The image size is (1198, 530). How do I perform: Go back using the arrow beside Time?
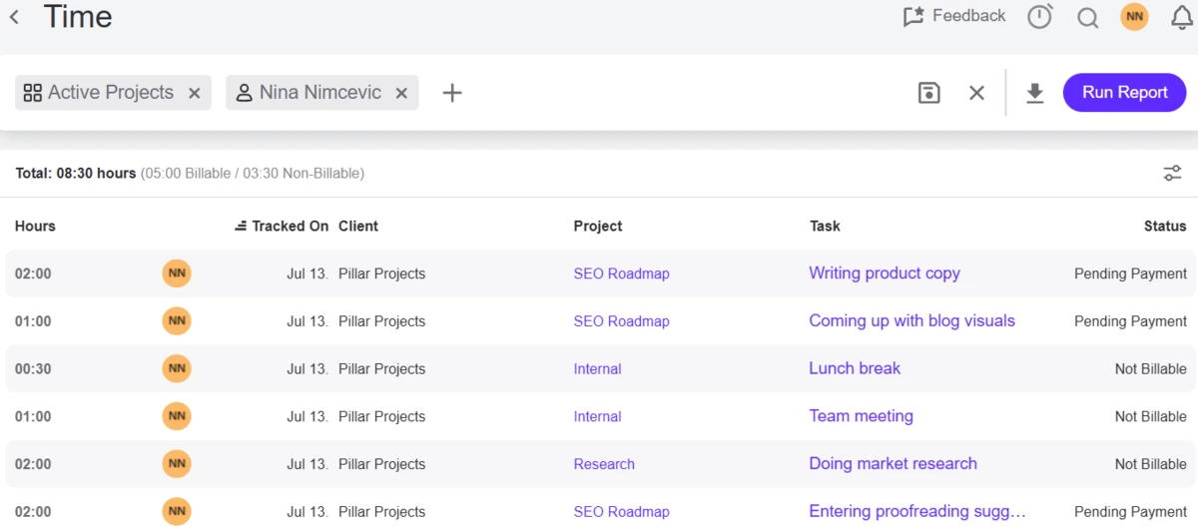[x=14, y=17]
